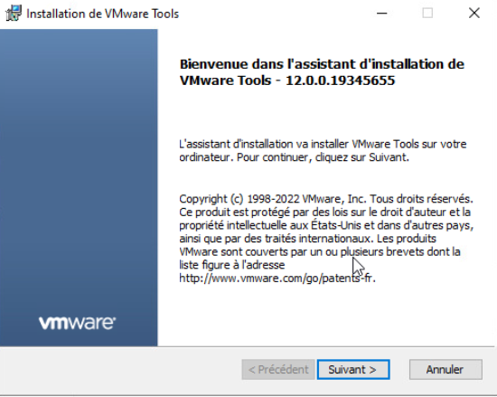Click the vmware logo in left banner
This screenshot has height=397, width=497.
[78, 323]
